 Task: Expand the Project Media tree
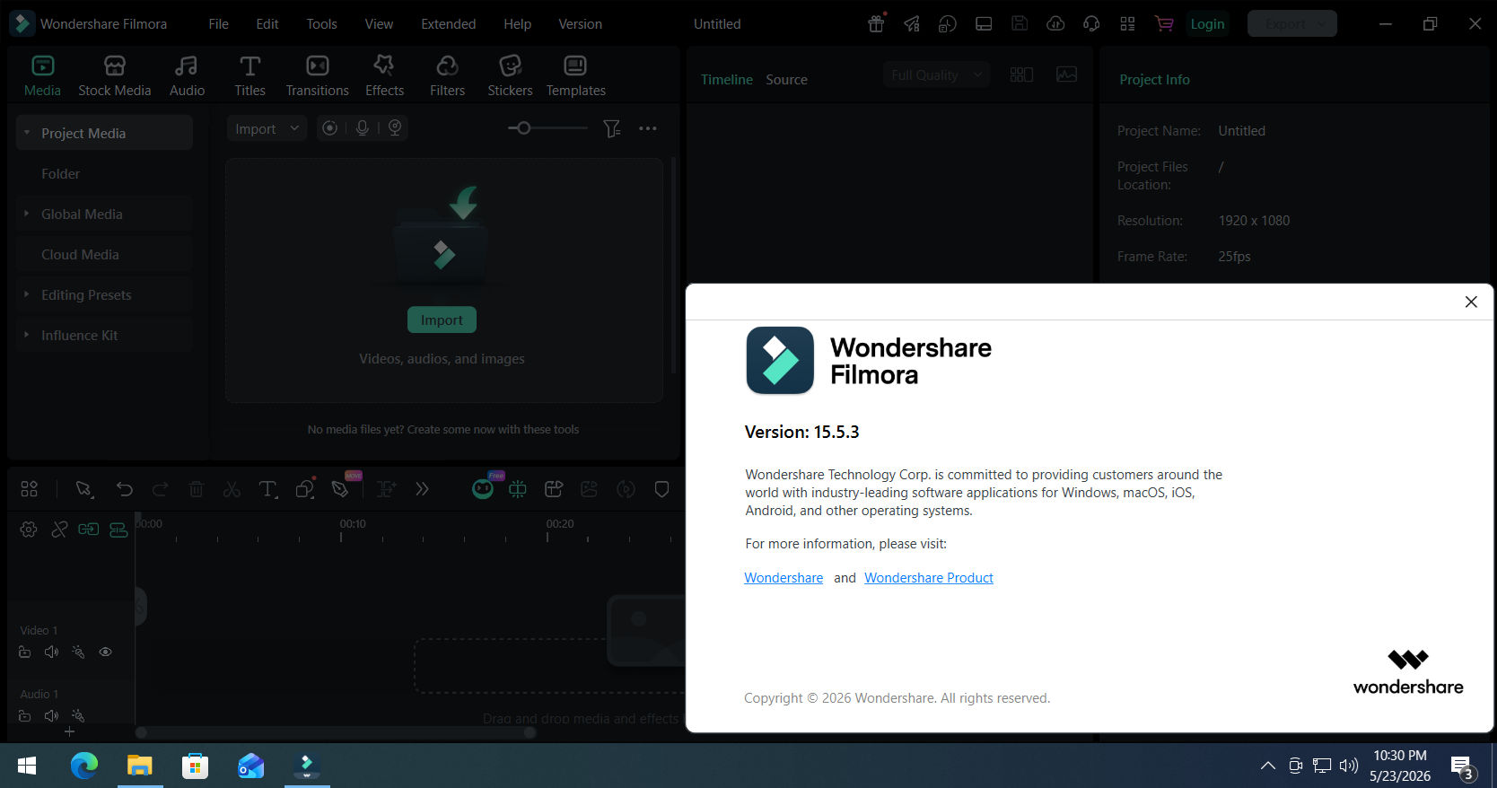[27, 133]
